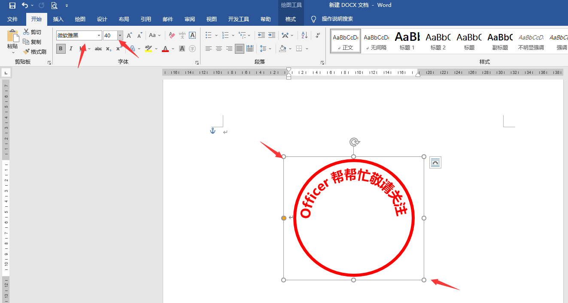The image size is (568, 303).
Task: Apply red font color with the A button
Action: [x=165, y=49]
